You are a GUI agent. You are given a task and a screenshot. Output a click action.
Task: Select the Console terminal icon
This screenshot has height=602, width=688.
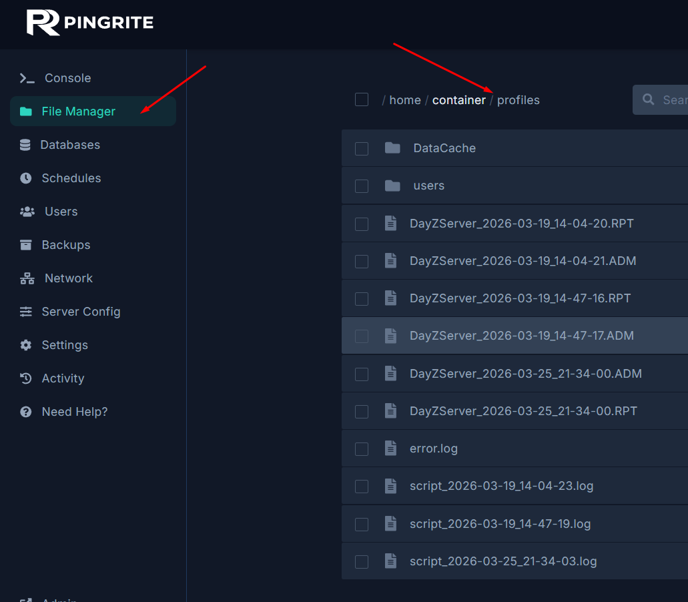[x=26, y=78]
